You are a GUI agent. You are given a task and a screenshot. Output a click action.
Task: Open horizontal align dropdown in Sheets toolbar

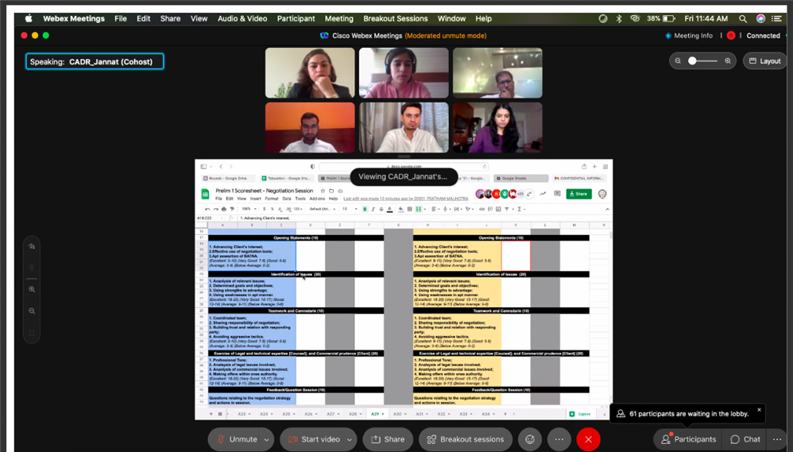pyautogui.click(x=435, y=209)
